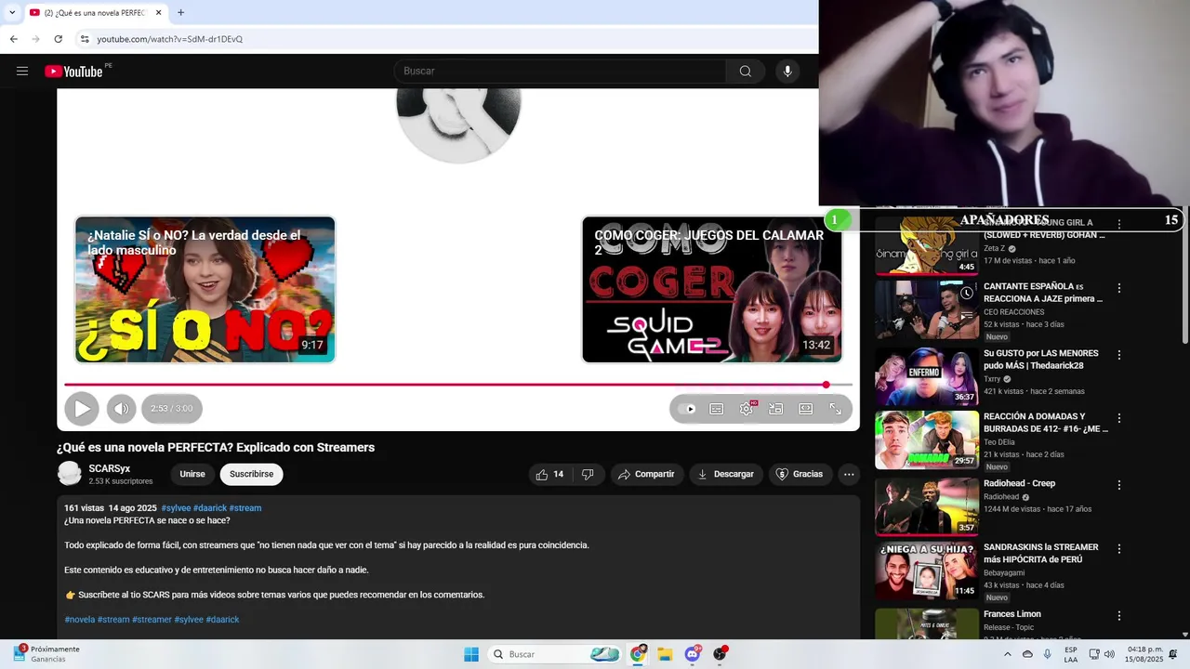The height and width of the screenshot is (669, 1190).
Task: Subscribe with the Suscribirse button
Action: (x=251, y=474)
